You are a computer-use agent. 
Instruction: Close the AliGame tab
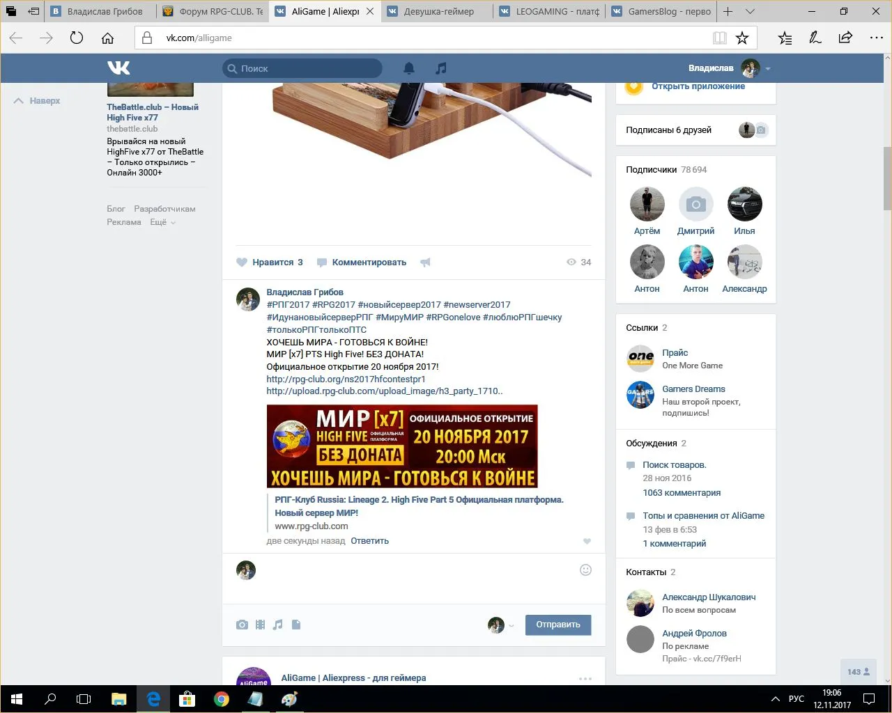pyautogui.click(x=370, y=11)
